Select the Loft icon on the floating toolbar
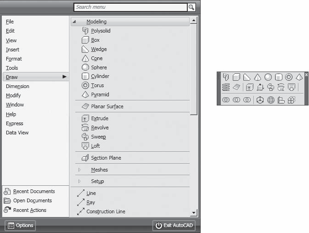 292,87
